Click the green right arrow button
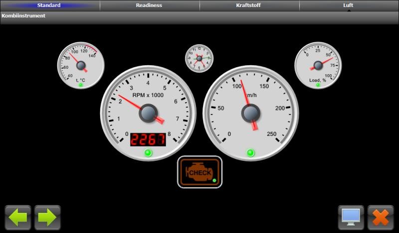Viewport: 399px width, 233px height. (x=47, y=217)
